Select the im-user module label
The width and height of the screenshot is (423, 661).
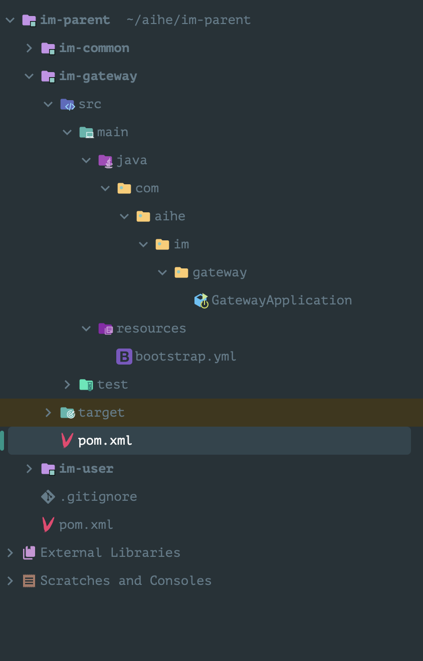(x=86, y=469)
